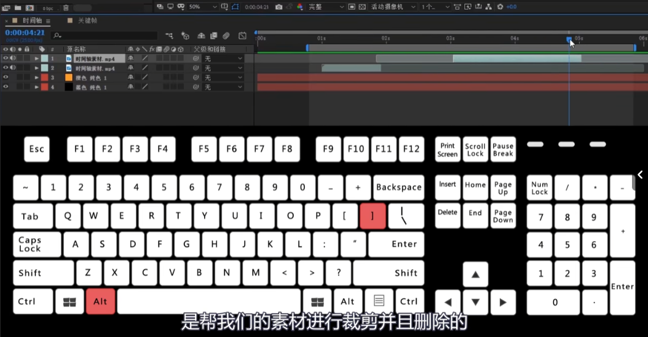Click the parent pick whip for layer 1
The width and height of the screenshot is (648, 337).
pyautogui.click(x=196, y=58)
